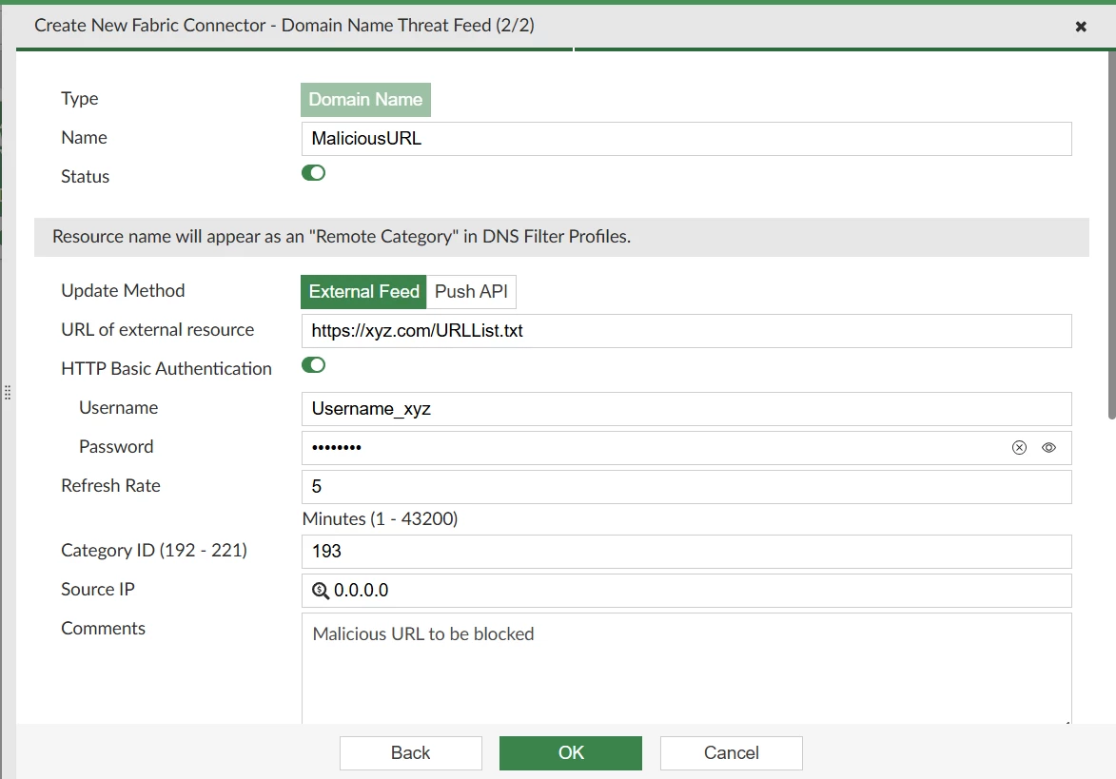This screenshot has height=779, width=1116.
Task: Click the sidebar drag handle dots
Action: pyautogui.click(x=7, y=392)
